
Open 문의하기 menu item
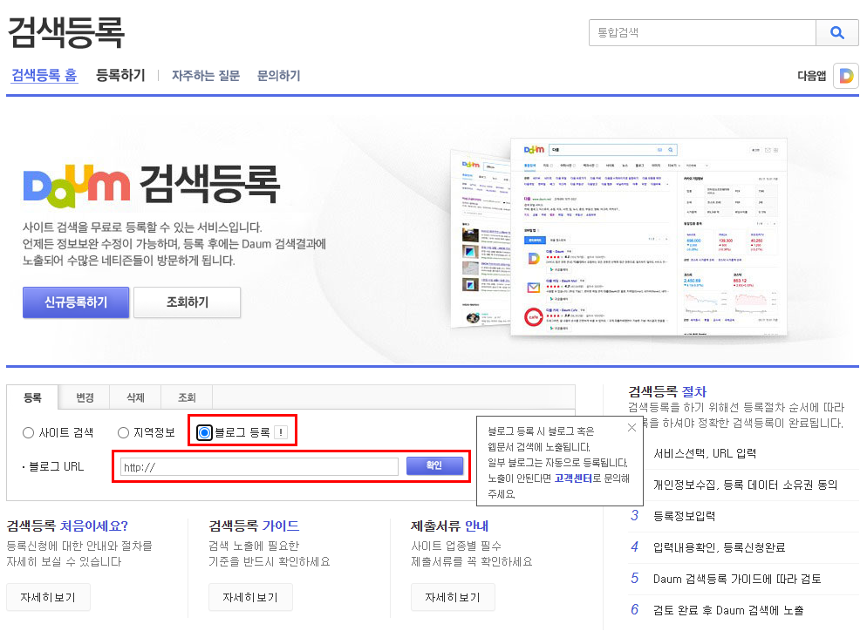tap(279, 76)
